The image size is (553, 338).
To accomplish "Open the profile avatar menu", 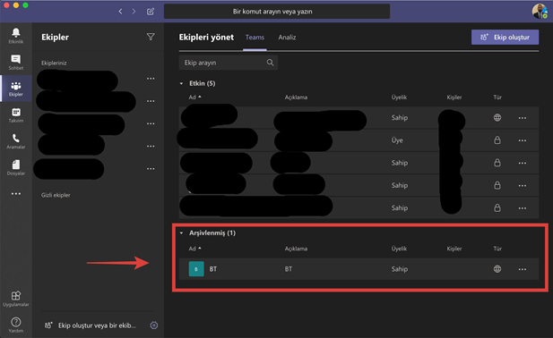I will (x=540, y=12).
